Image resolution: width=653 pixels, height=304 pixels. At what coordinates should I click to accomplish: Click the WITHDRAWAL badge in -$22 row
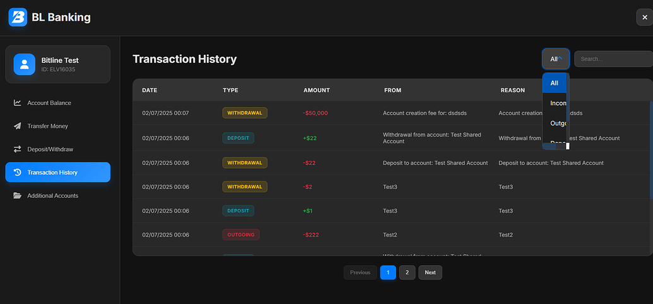245,163
